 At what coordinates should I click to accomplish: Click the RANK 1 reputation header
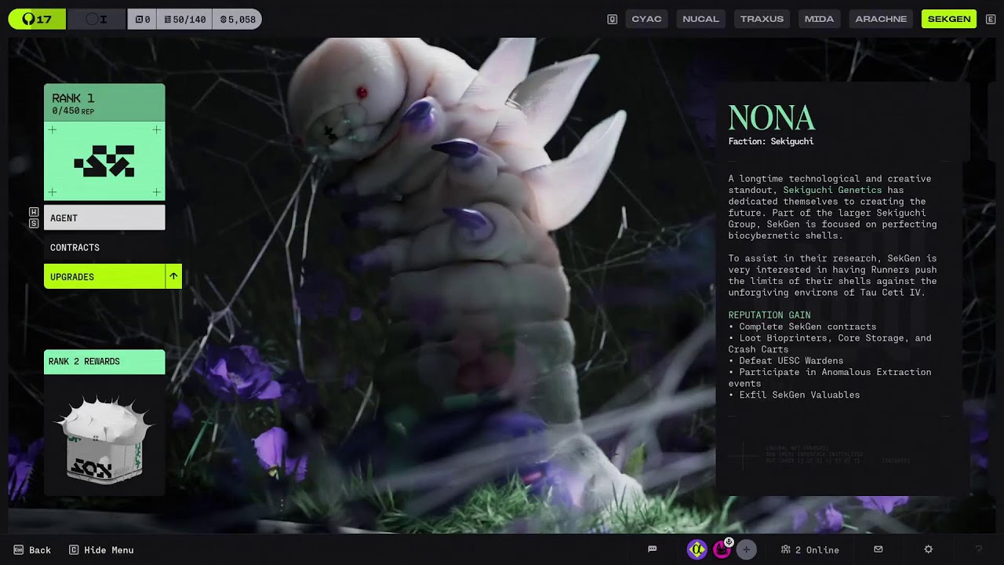tap(104, 103)
